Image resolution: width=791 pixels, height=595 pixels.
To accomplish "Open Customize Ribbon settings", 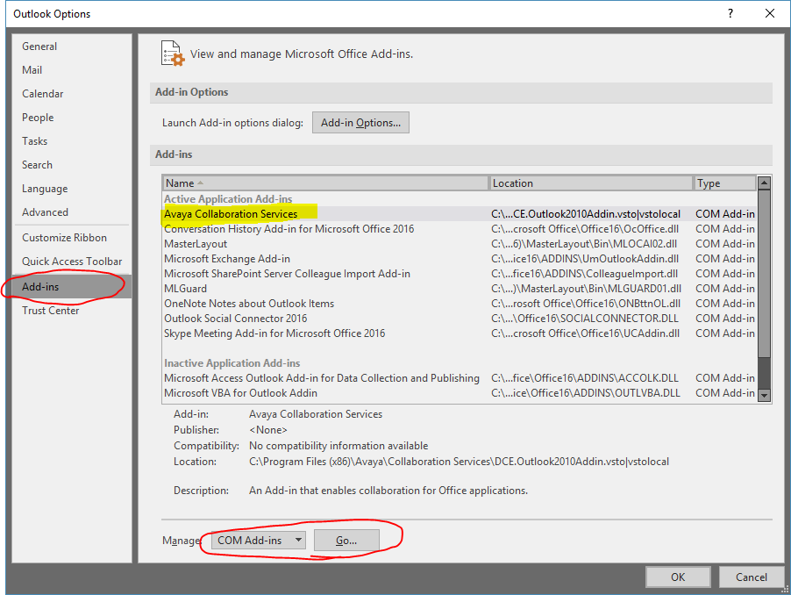I will tap(64, 238).
